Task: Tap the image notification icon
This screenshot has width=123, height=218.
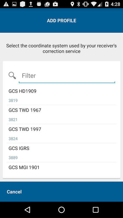Action: click(14, 4)
